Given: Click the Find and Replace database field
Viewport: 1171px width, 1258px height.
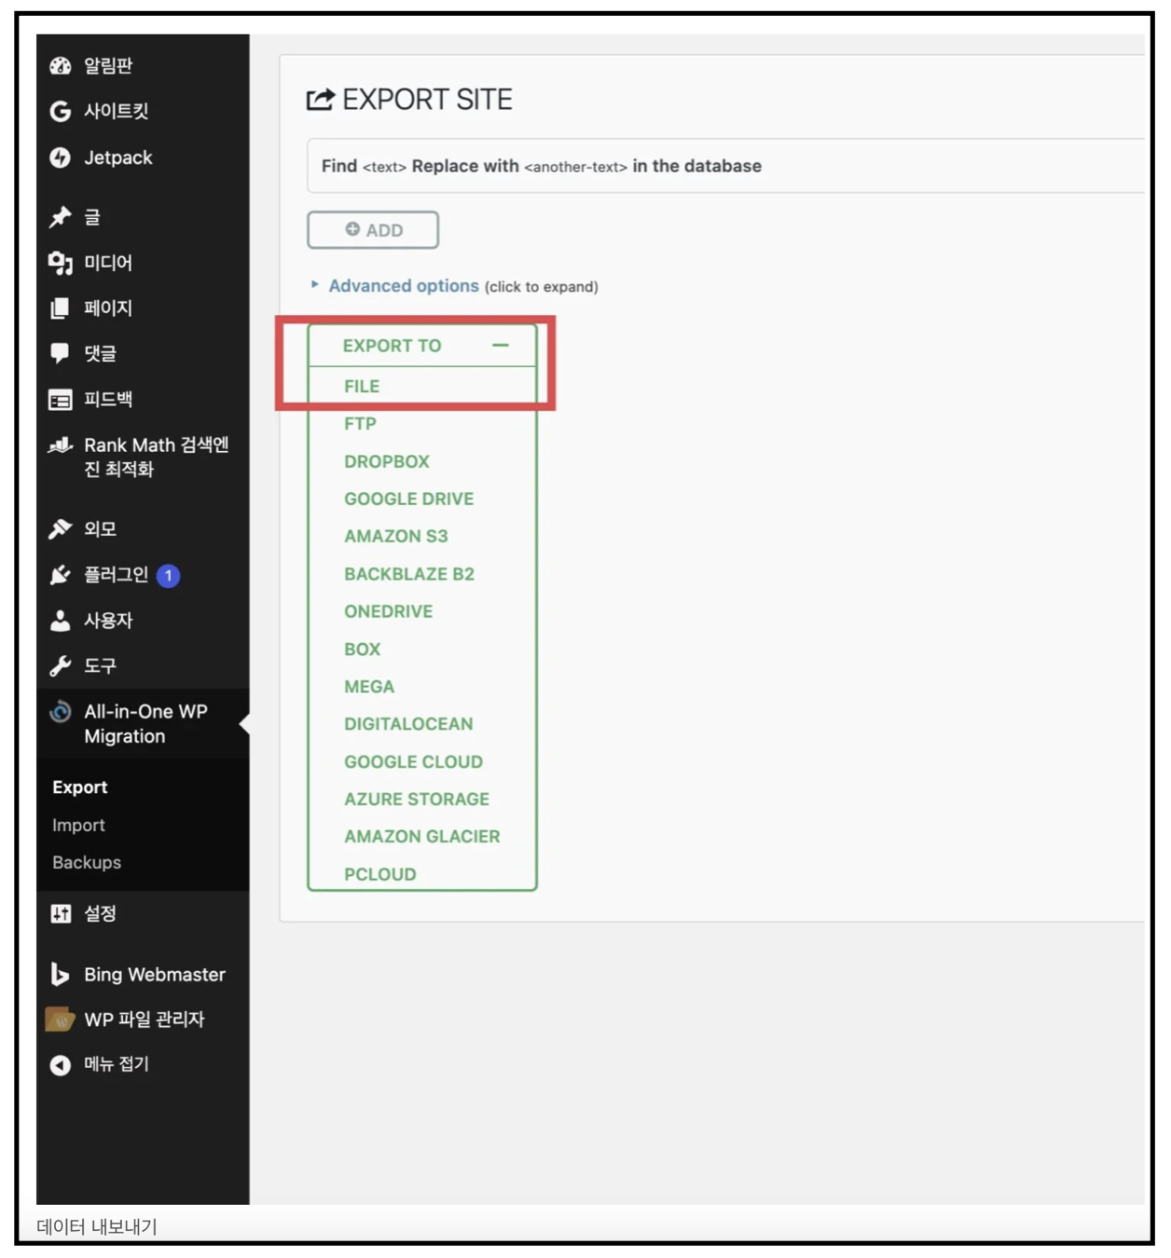Looking at the screenshot, I should coord(726,166).
